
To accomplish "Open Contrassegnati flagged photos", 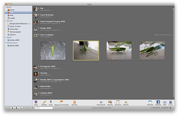I will [x=14, y=32].
